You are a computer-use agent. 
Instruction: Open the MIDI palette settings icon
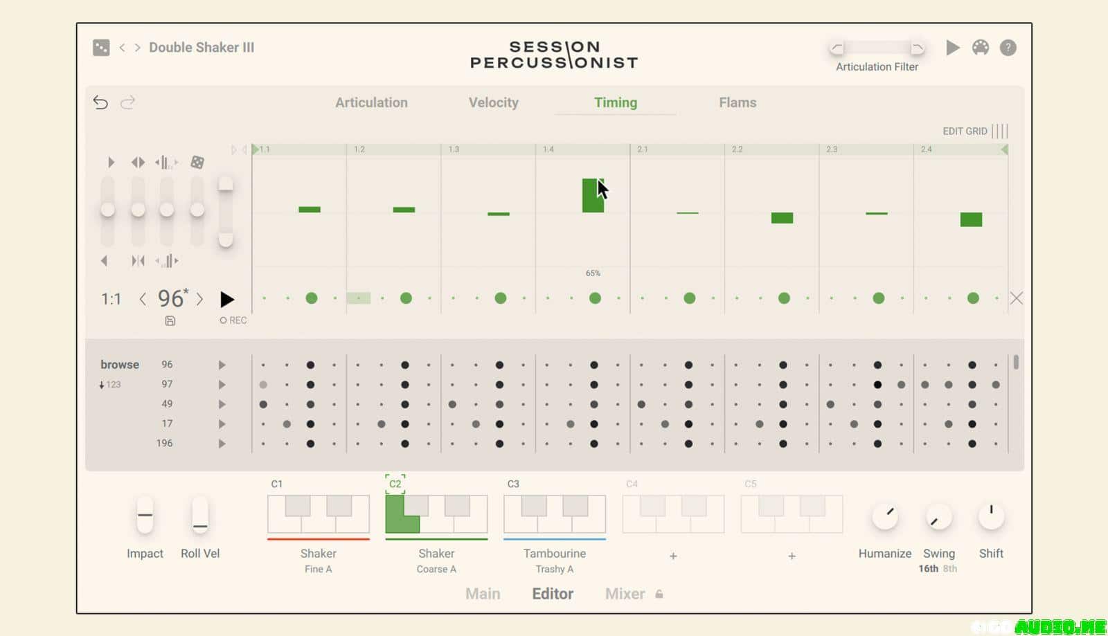tap(981, 47)
